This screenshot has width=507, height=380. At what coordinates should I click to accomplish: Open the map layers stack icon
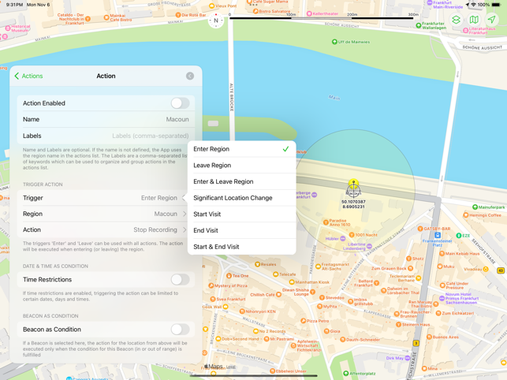tap(456, 20)
